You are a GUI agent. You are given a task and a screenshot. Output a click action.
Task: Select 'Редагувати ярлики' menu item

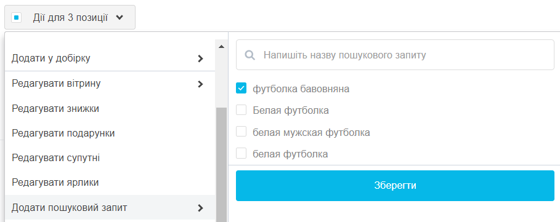point(110,183)
